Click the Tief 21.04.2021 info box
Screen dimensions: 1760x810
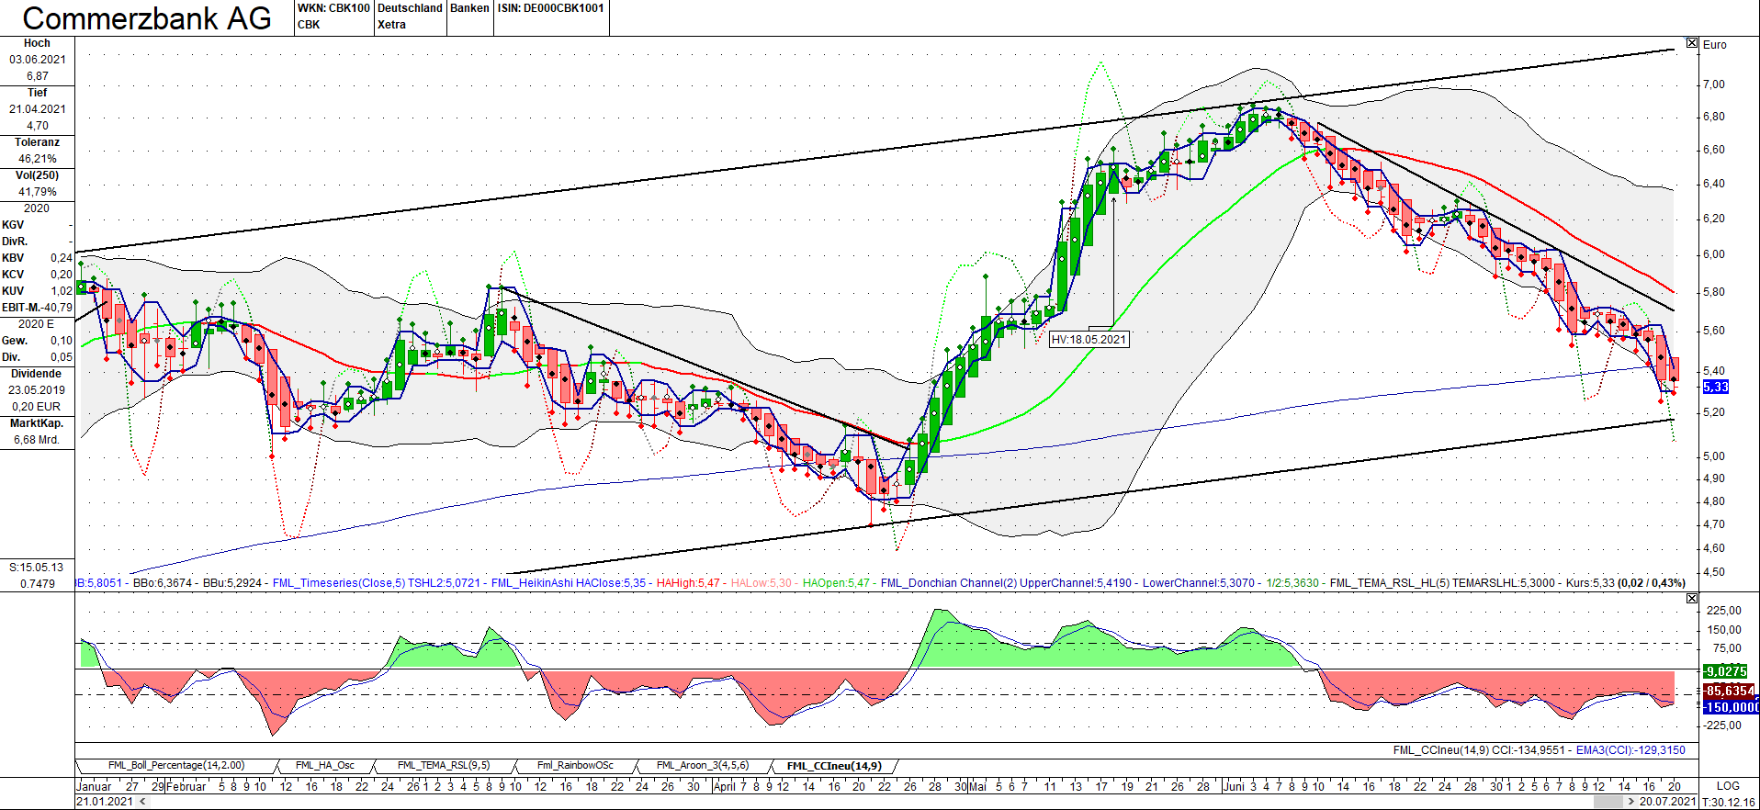[x=38, y=110]
